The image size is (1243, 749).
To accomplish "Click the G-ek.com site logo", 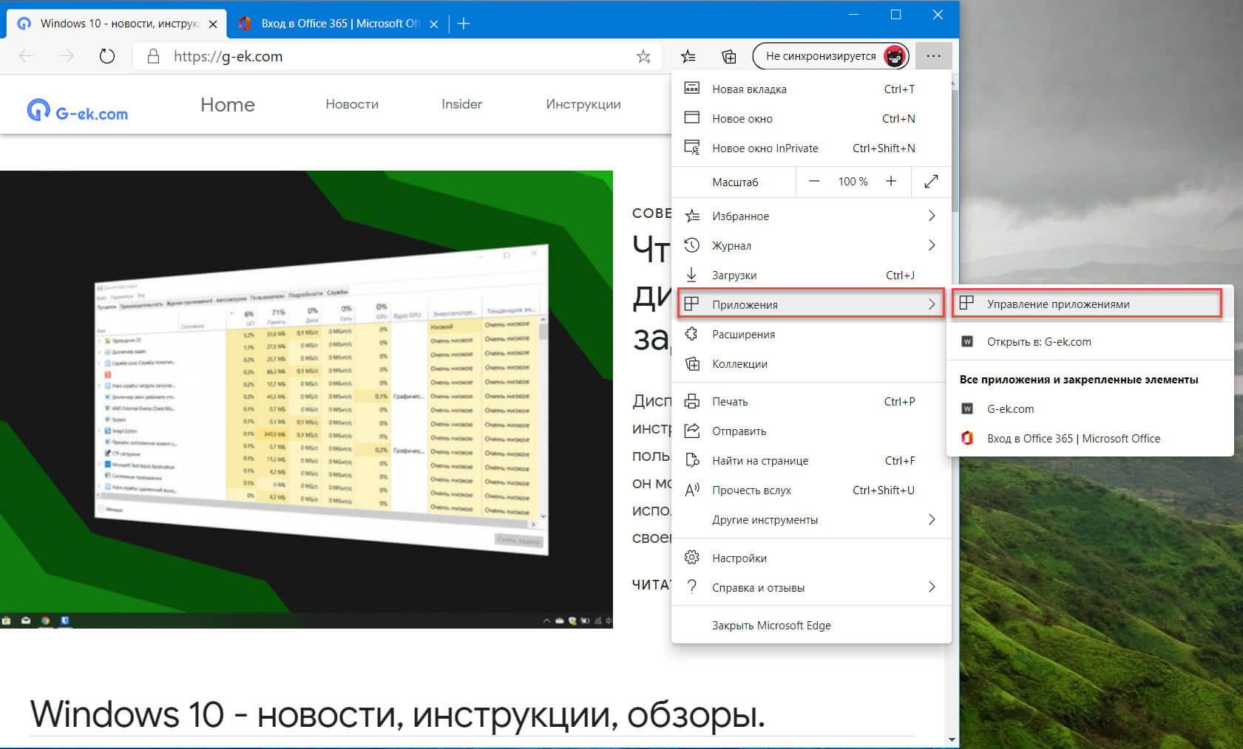I will tap(78, 111).
